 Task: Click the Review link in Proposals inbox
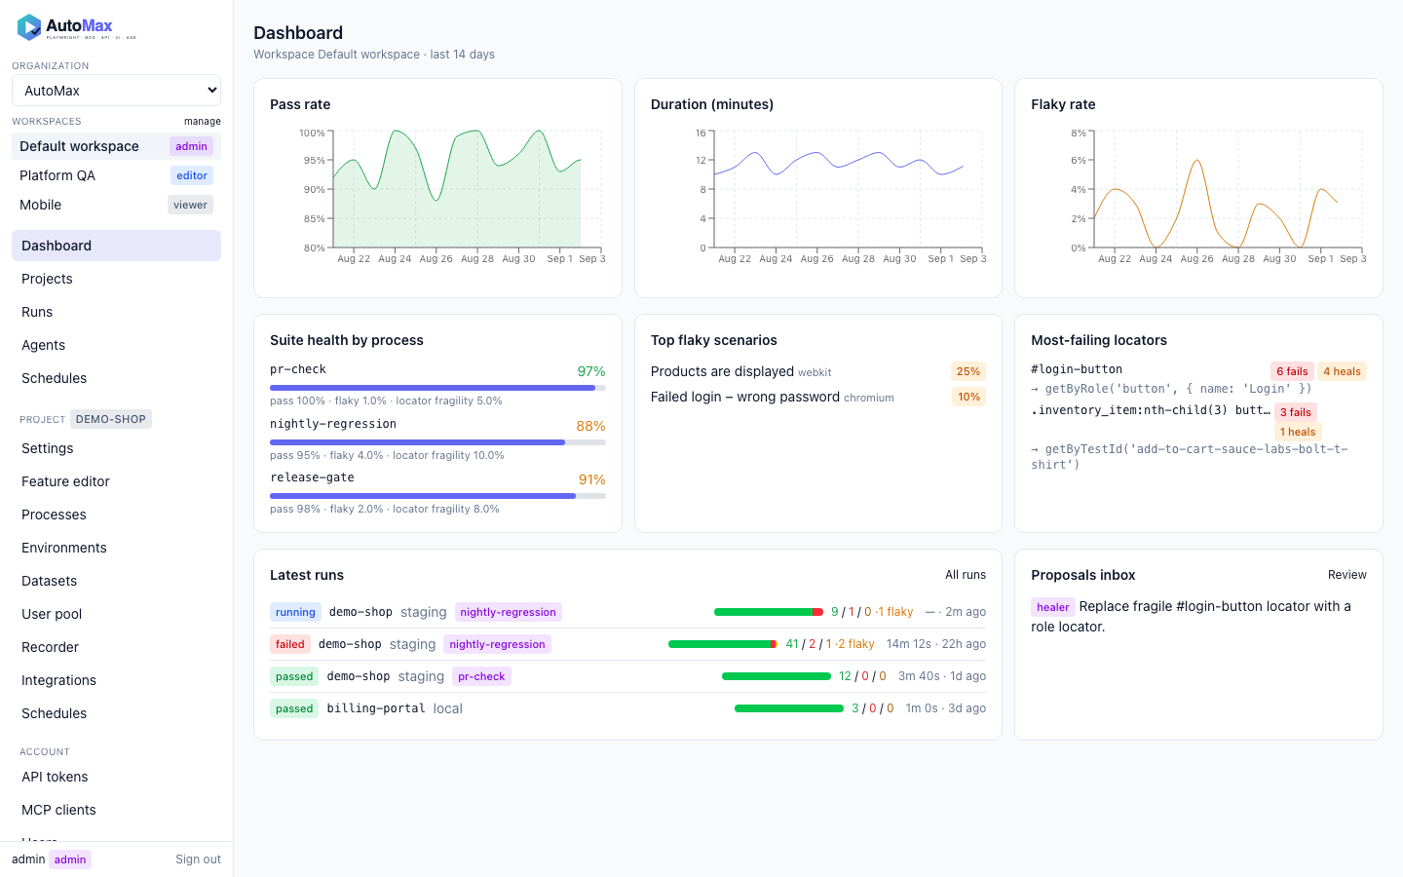(x=1347, y=575)
